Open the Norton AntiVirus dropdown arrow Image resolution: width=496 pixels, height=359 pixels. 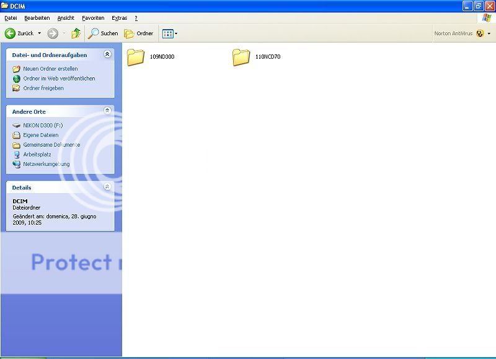pos(489,33)
